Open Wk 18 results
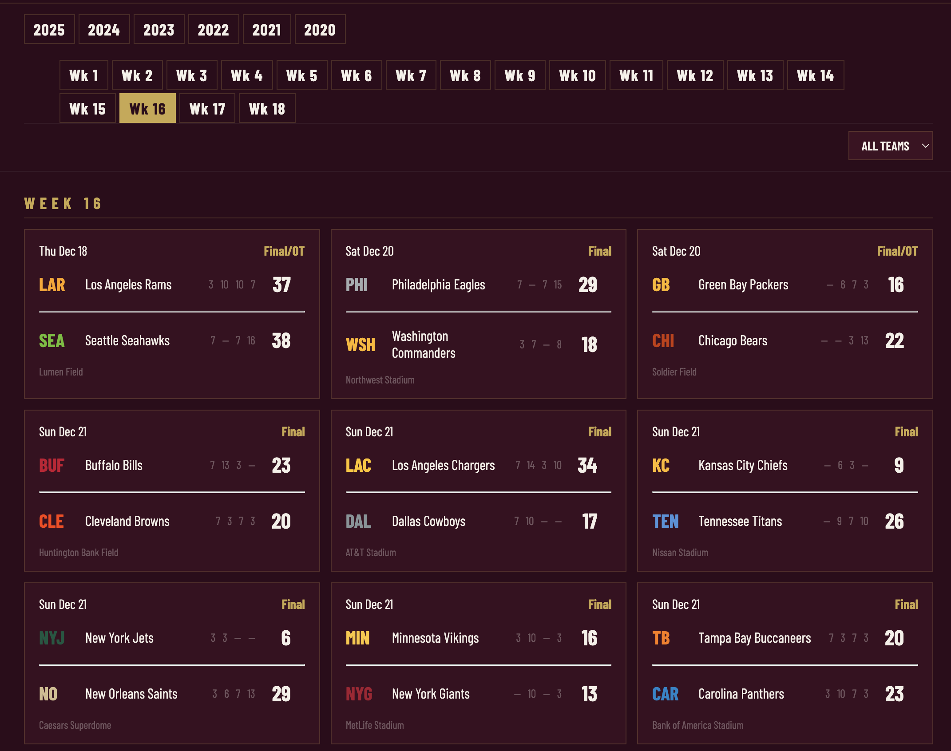The image size is (951, 751). (x=267, y=109)
